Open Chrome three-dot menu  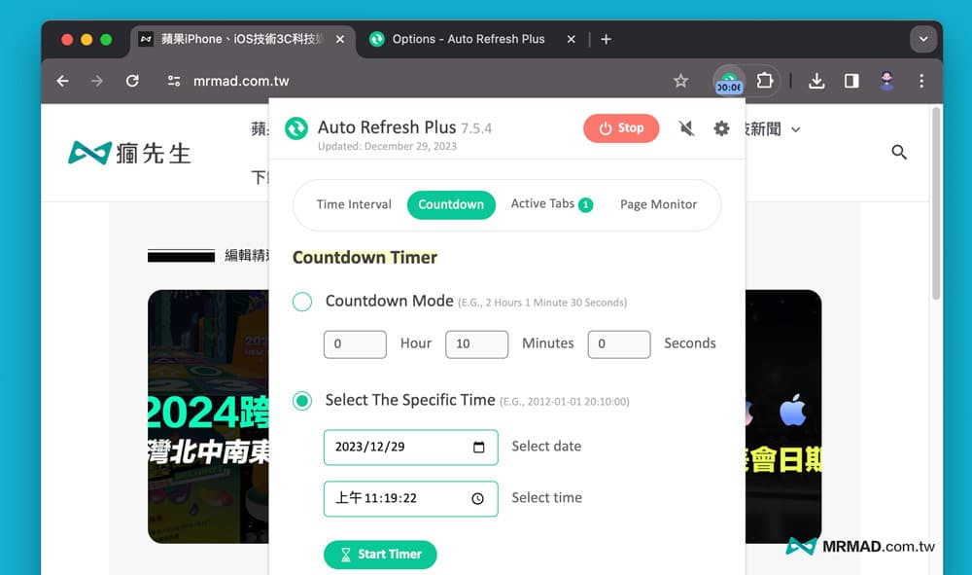tap(921, 81)
